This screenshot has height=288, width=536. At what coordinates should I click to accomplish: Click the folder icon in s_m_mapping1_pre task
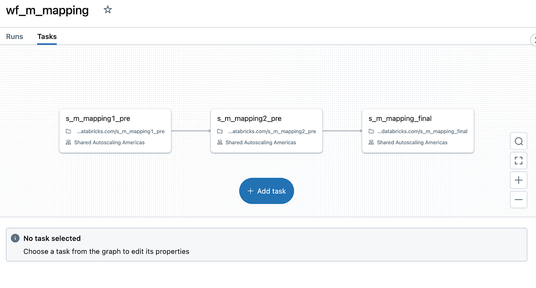pyautogui.click(x=69, y=131)
